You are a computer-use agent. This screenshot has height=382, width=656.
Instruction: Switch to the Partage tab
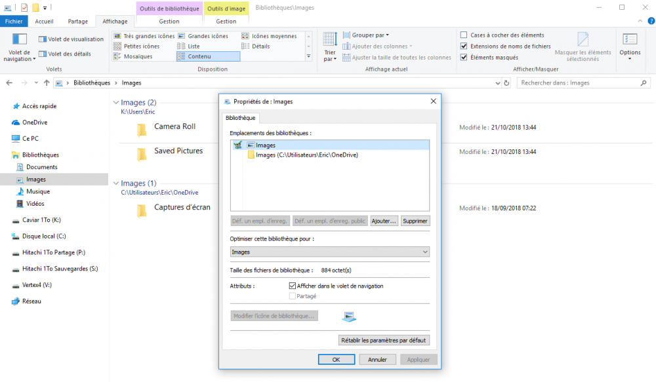point(78,22)
